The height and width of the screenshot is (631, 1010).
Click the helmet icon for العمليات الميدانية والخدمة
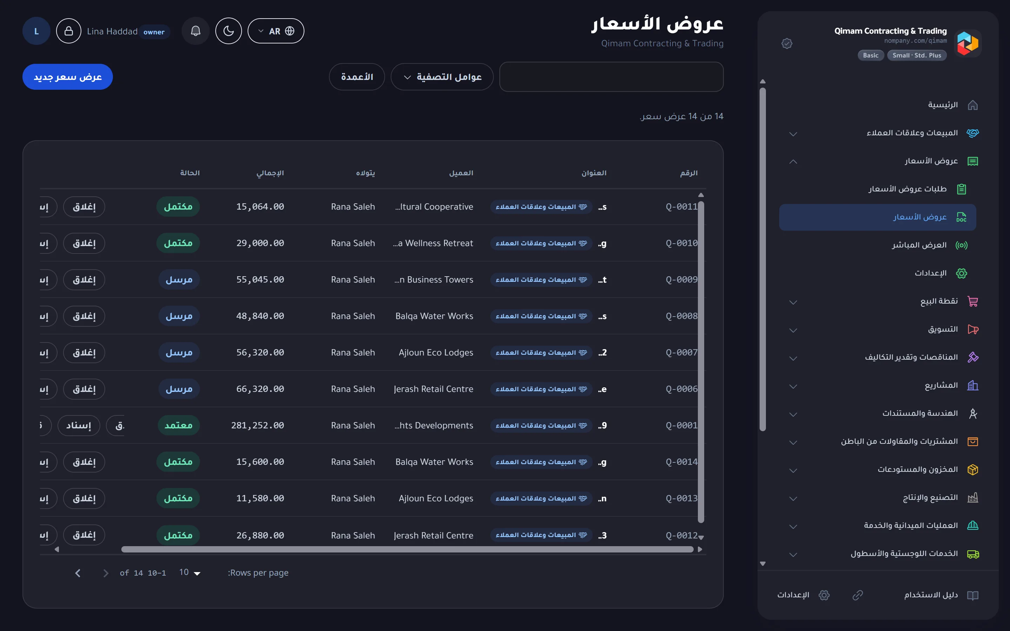(972, 525)
